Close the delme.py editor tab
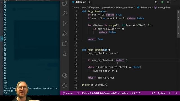The height and width of the screenshot is (101, 180). click(89, 2)
